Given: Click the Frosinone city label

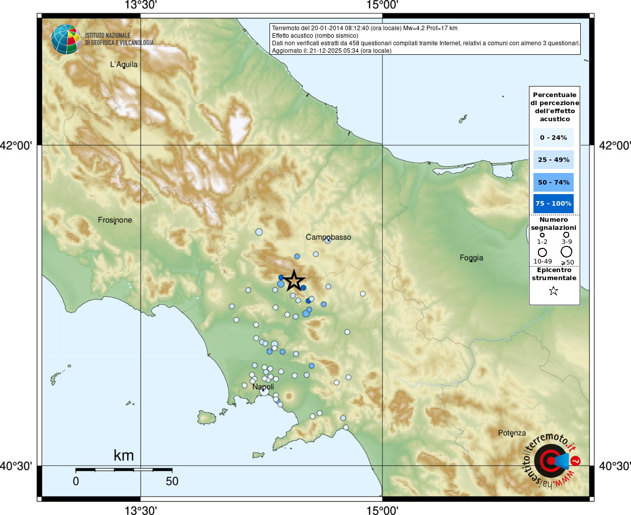Looking at the screenshot, I should tap(115, 220).
